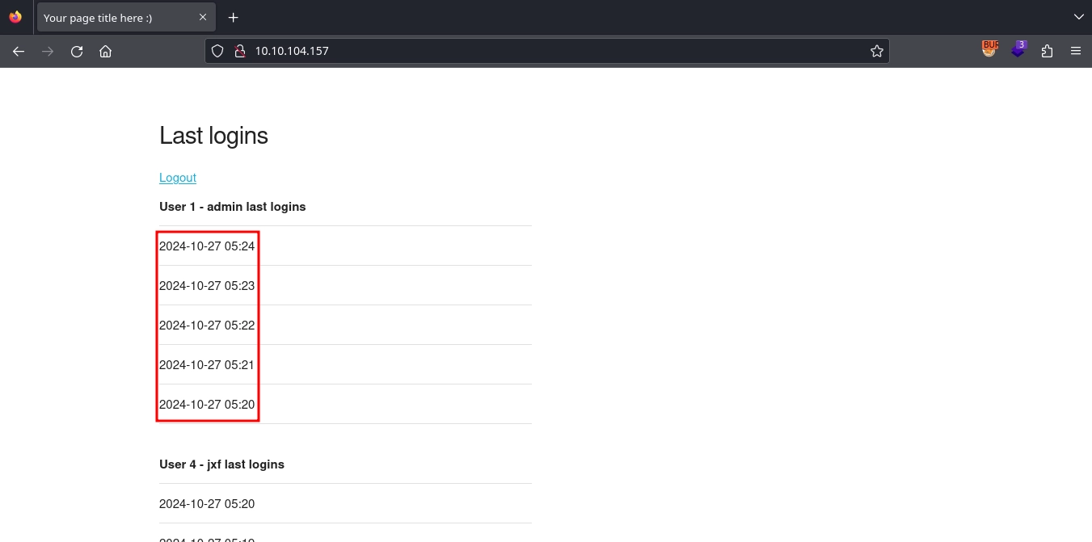The height and width of the screenshot is (542, 1092).
Task: Close the "Your page title here :)" tab
Action: point(203,17)
